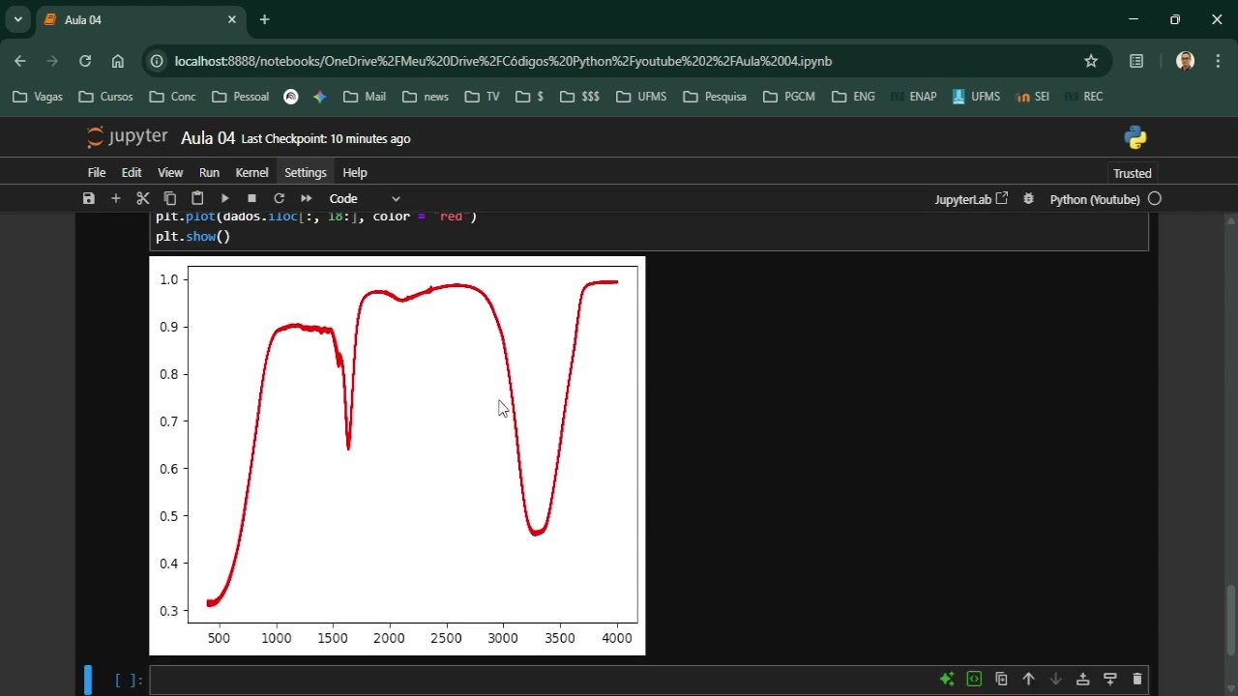Close the Aula 04 browser tab
Image resolution: width=1238 pixels, height=696 pixels.
[x=232, y=19]
